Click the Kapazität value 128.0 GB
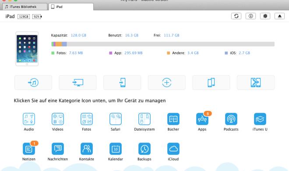289x171 pixels. click(78, 35)
